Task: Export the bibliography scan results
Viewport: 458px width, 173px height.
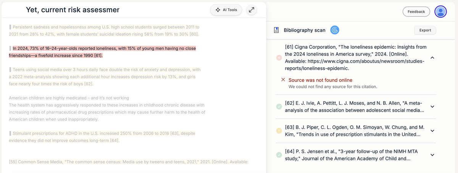Action: pos(425,30)
